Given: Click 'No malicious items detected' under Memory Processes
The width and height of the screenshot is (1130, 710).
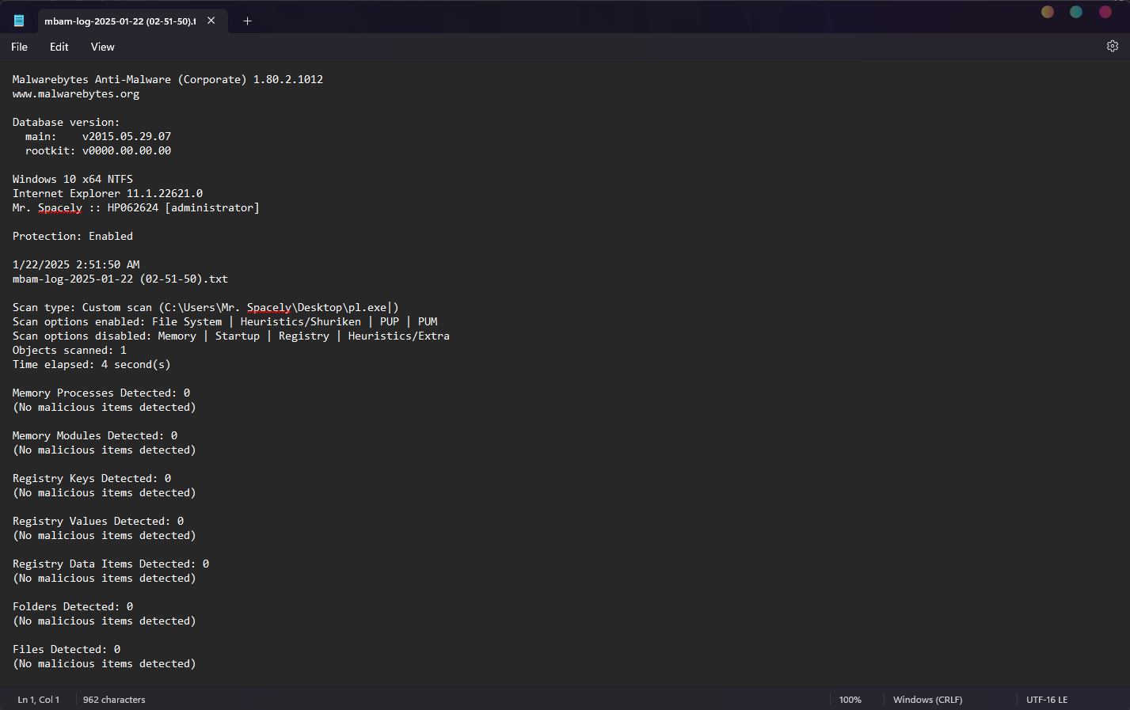Looking at the screenshot, I should 105,407.
